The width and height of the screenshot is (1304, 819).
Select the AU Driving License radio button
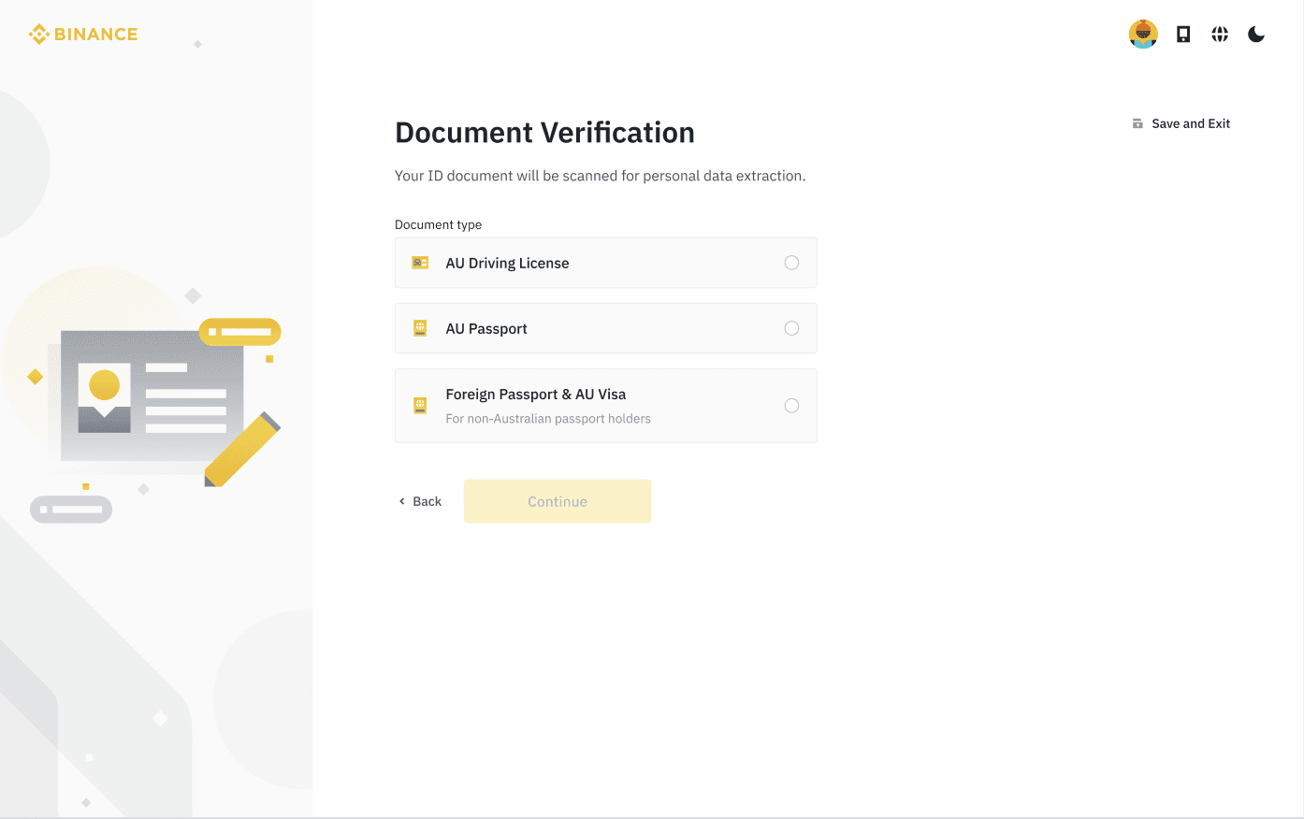point(791,263)
